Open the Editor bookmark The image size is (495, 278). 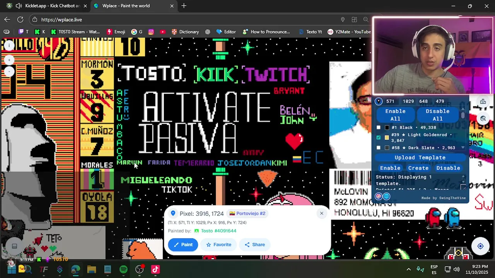226,32
